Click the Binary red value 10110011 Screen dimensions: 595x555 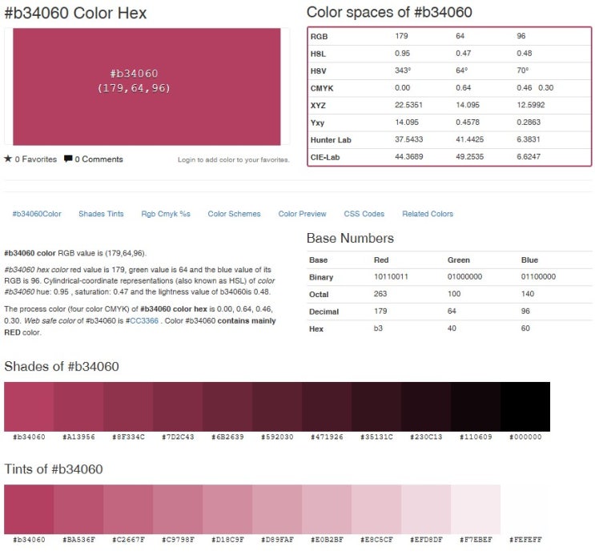[x=391, y=277]
